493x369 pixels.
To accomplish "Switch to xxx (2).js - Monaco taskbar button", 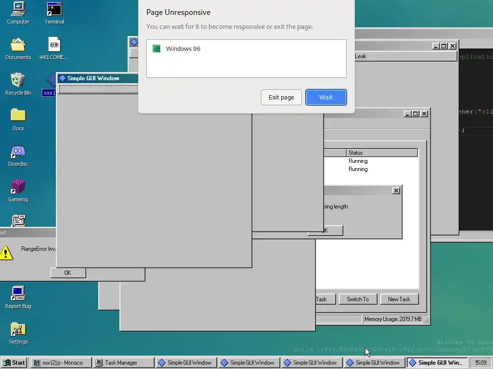I will point(62,362).
